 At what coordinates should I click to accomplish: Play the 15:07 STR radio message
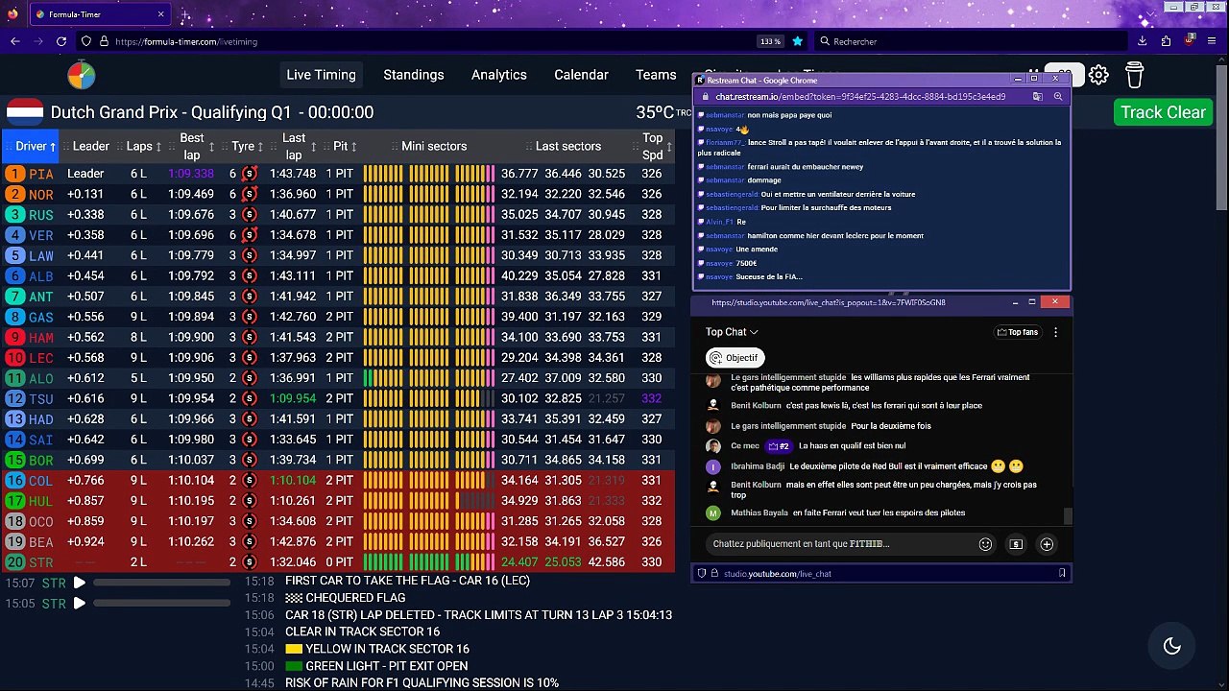point(80,583)
